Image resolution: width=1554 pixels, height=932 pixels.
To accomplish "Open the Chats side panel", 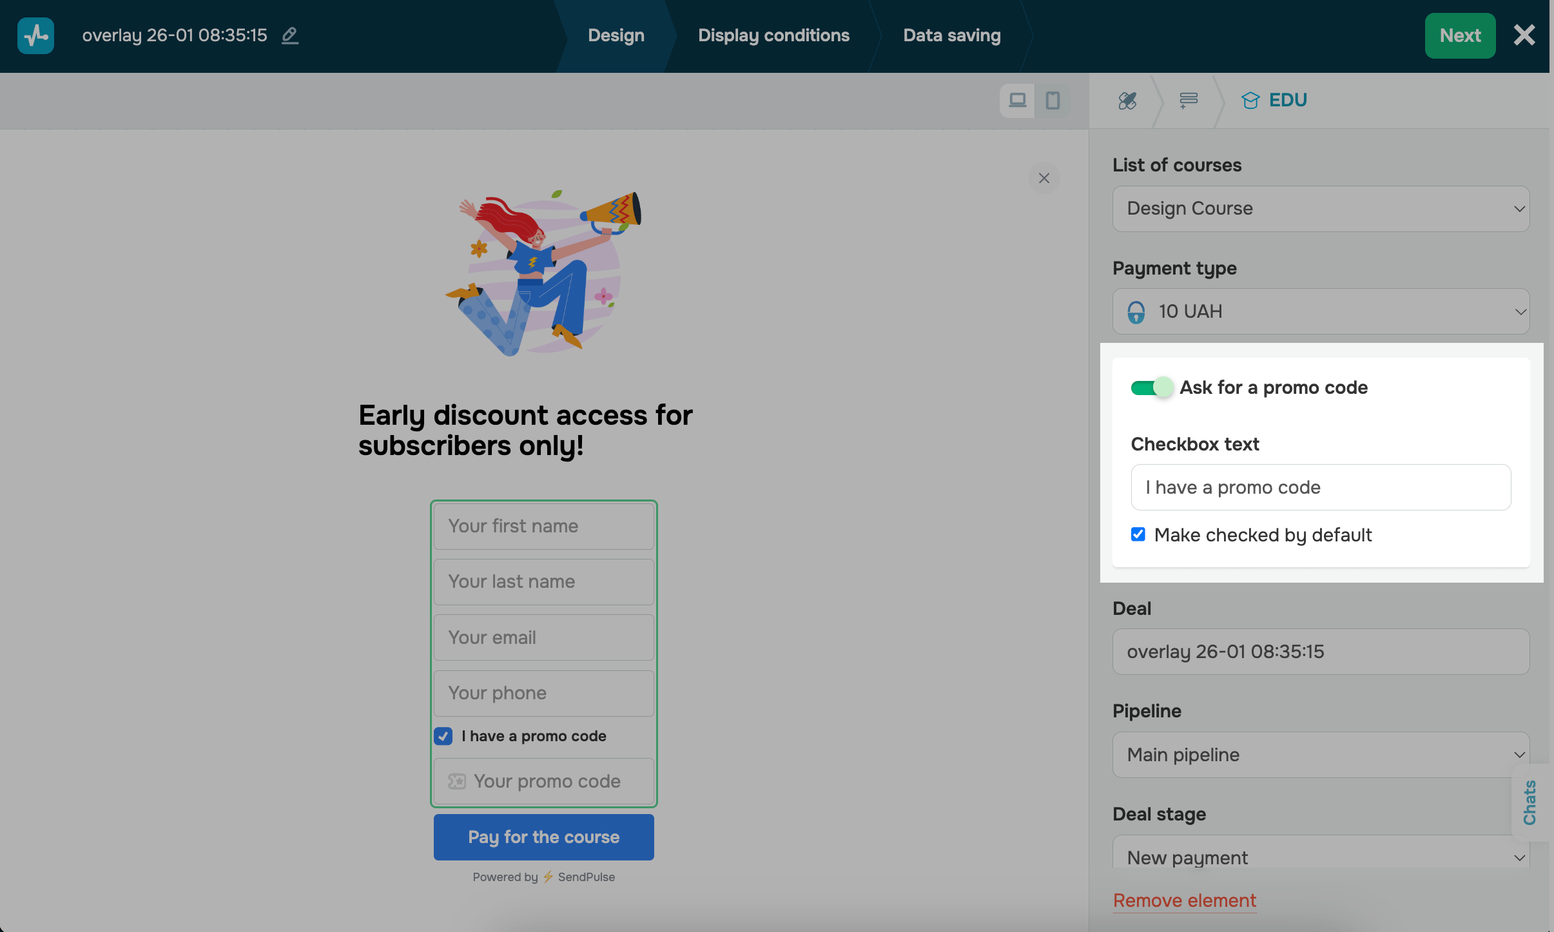I will tap(1531, 801).
